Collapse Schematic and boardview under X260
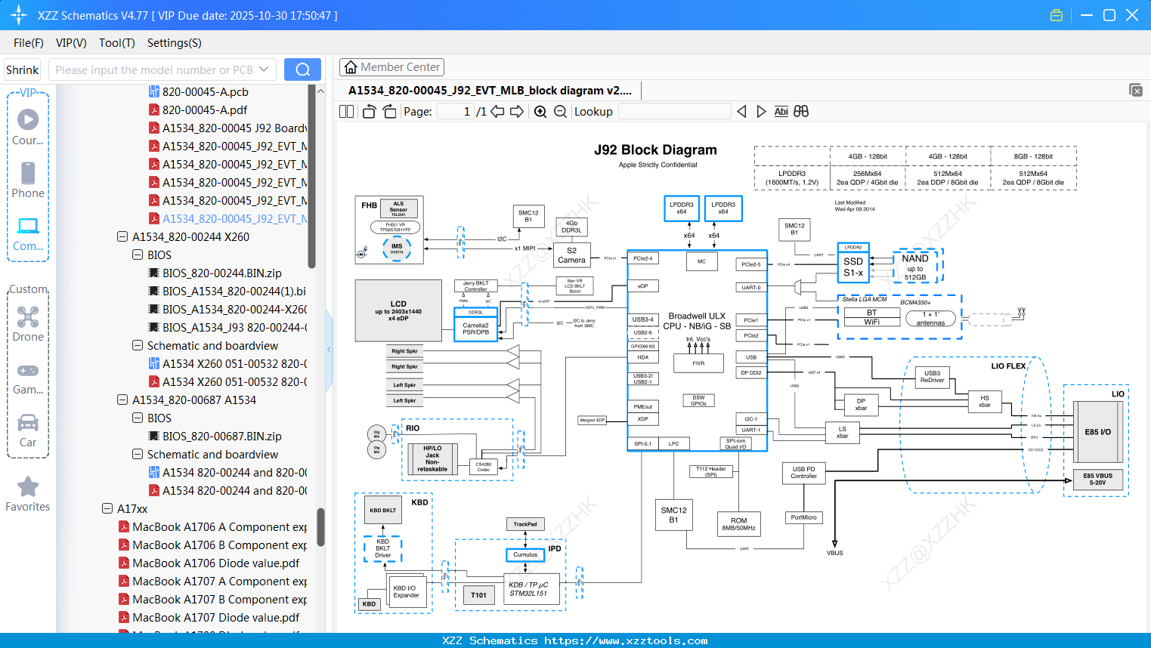This screenshot has width=1151, height=648. point(138,346)
